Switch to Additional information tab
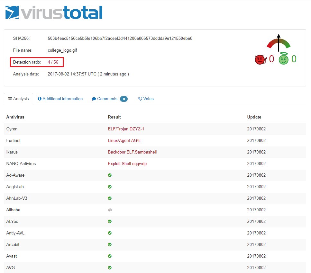This screenshot has width=311, height=273. (x=60, y=99)
